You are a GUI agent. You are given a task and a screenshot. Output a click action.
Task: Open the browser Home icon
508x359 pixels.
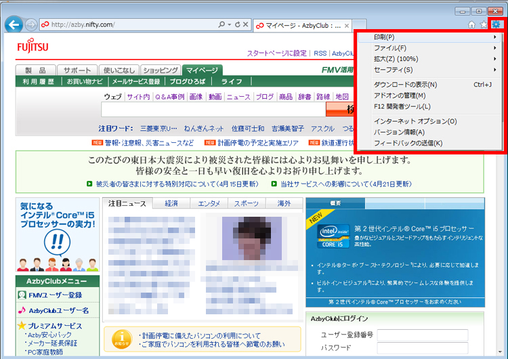coord(471,24)
